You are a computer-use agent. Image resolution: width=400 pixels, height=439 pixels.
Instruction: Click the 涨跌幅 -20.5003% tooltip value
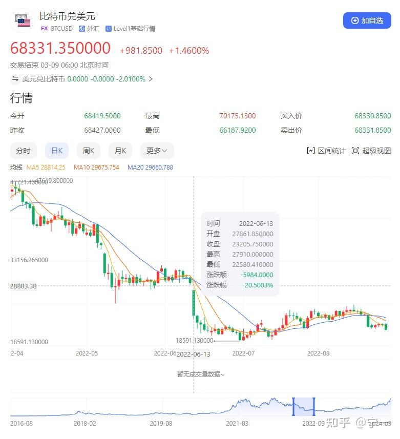[x=258, y=285]
